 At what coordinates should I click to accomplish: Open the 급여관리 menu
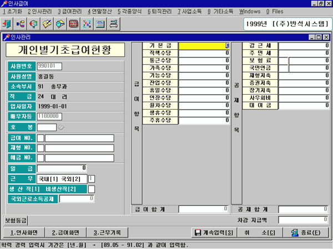pyautogui.click(x=70, y=11)
